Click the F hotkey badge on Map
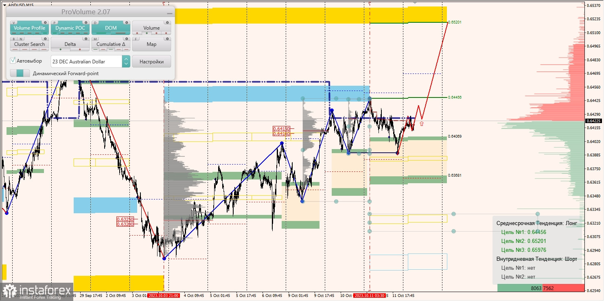This screenshot has height=301, width=604. click(137, 39)
